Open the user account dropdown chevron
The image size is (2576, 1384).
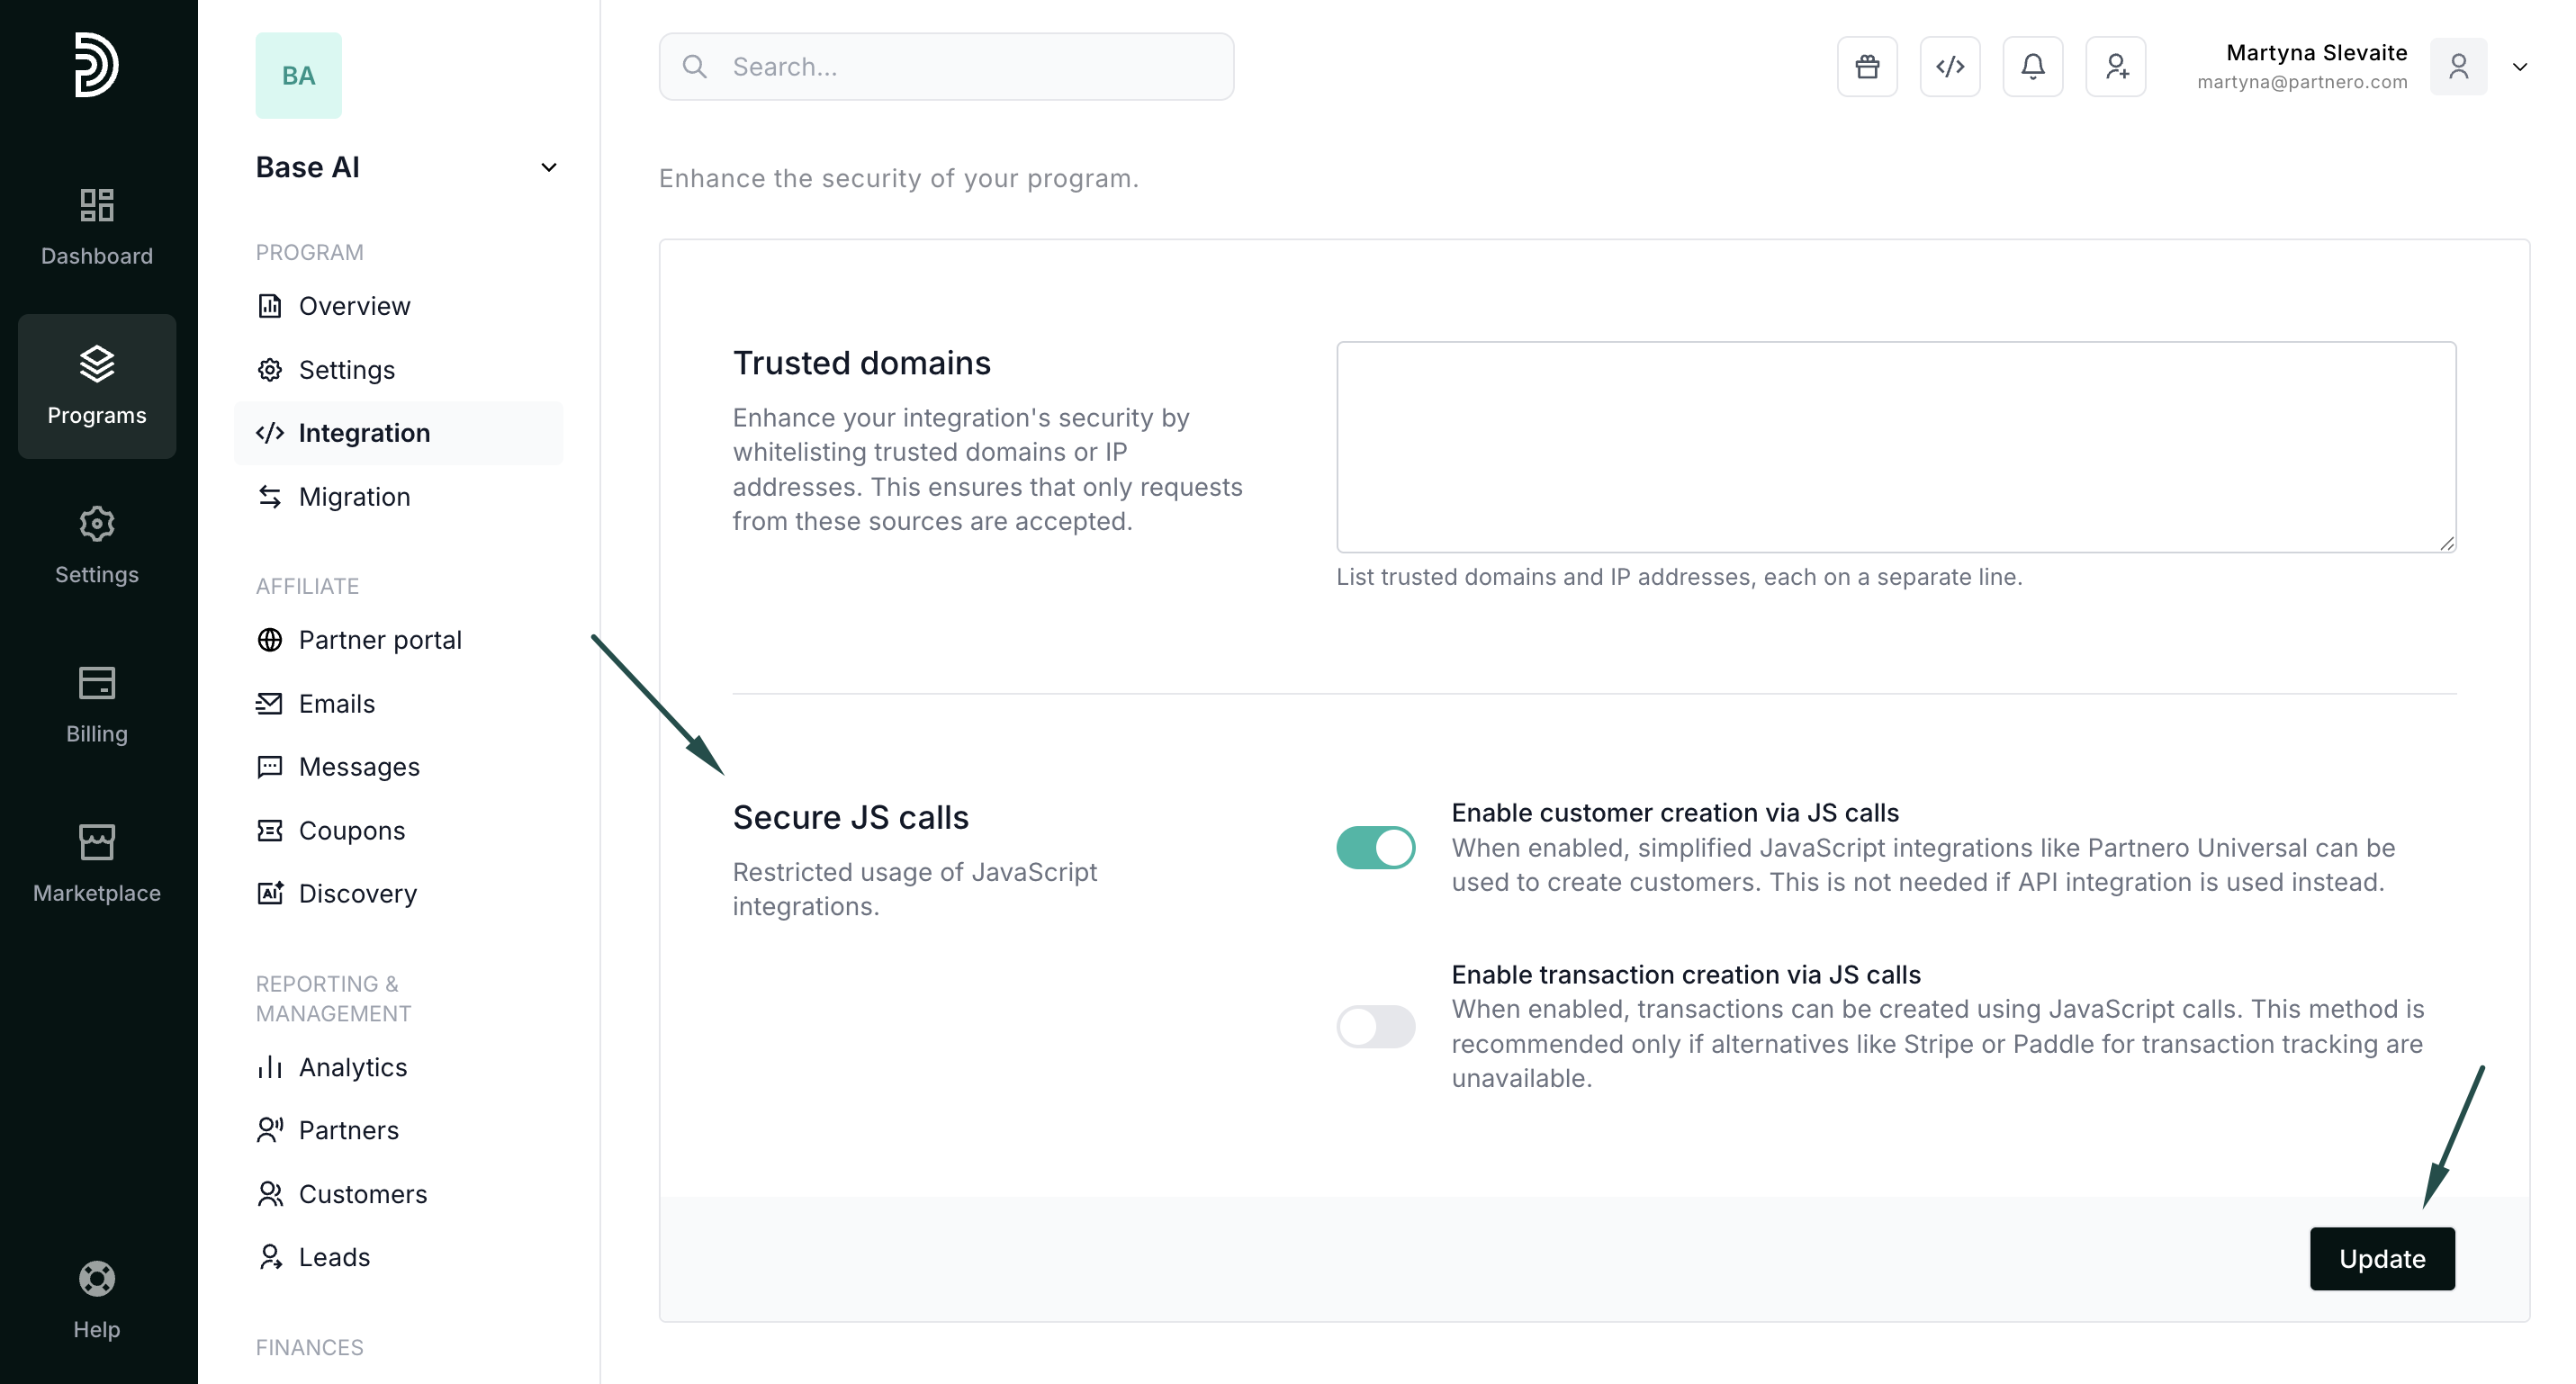tap(2519, 67)
